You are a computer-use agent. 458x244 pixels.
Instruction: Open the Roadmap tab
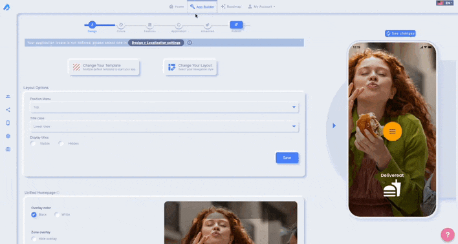tap(231, 6)
